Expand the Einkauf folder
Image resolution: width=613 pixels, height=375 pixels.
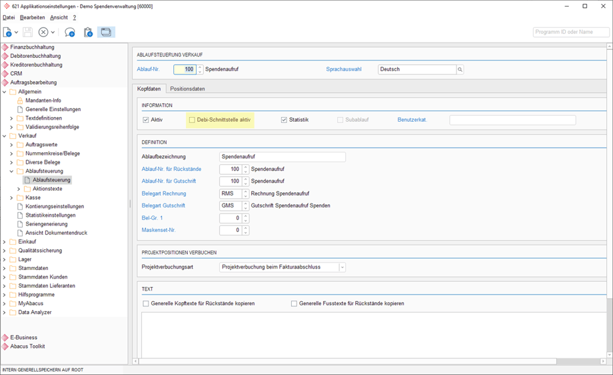pos(4,241)
